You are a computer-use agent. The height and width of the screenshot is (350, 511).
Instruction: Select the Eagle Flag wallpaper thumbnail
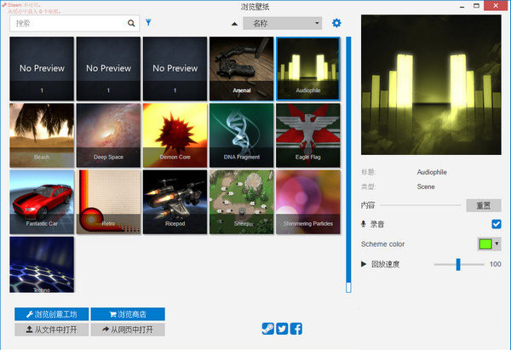tap(308, 135)
